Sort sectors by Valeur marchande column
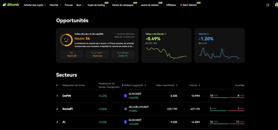 tap(166, 85)
